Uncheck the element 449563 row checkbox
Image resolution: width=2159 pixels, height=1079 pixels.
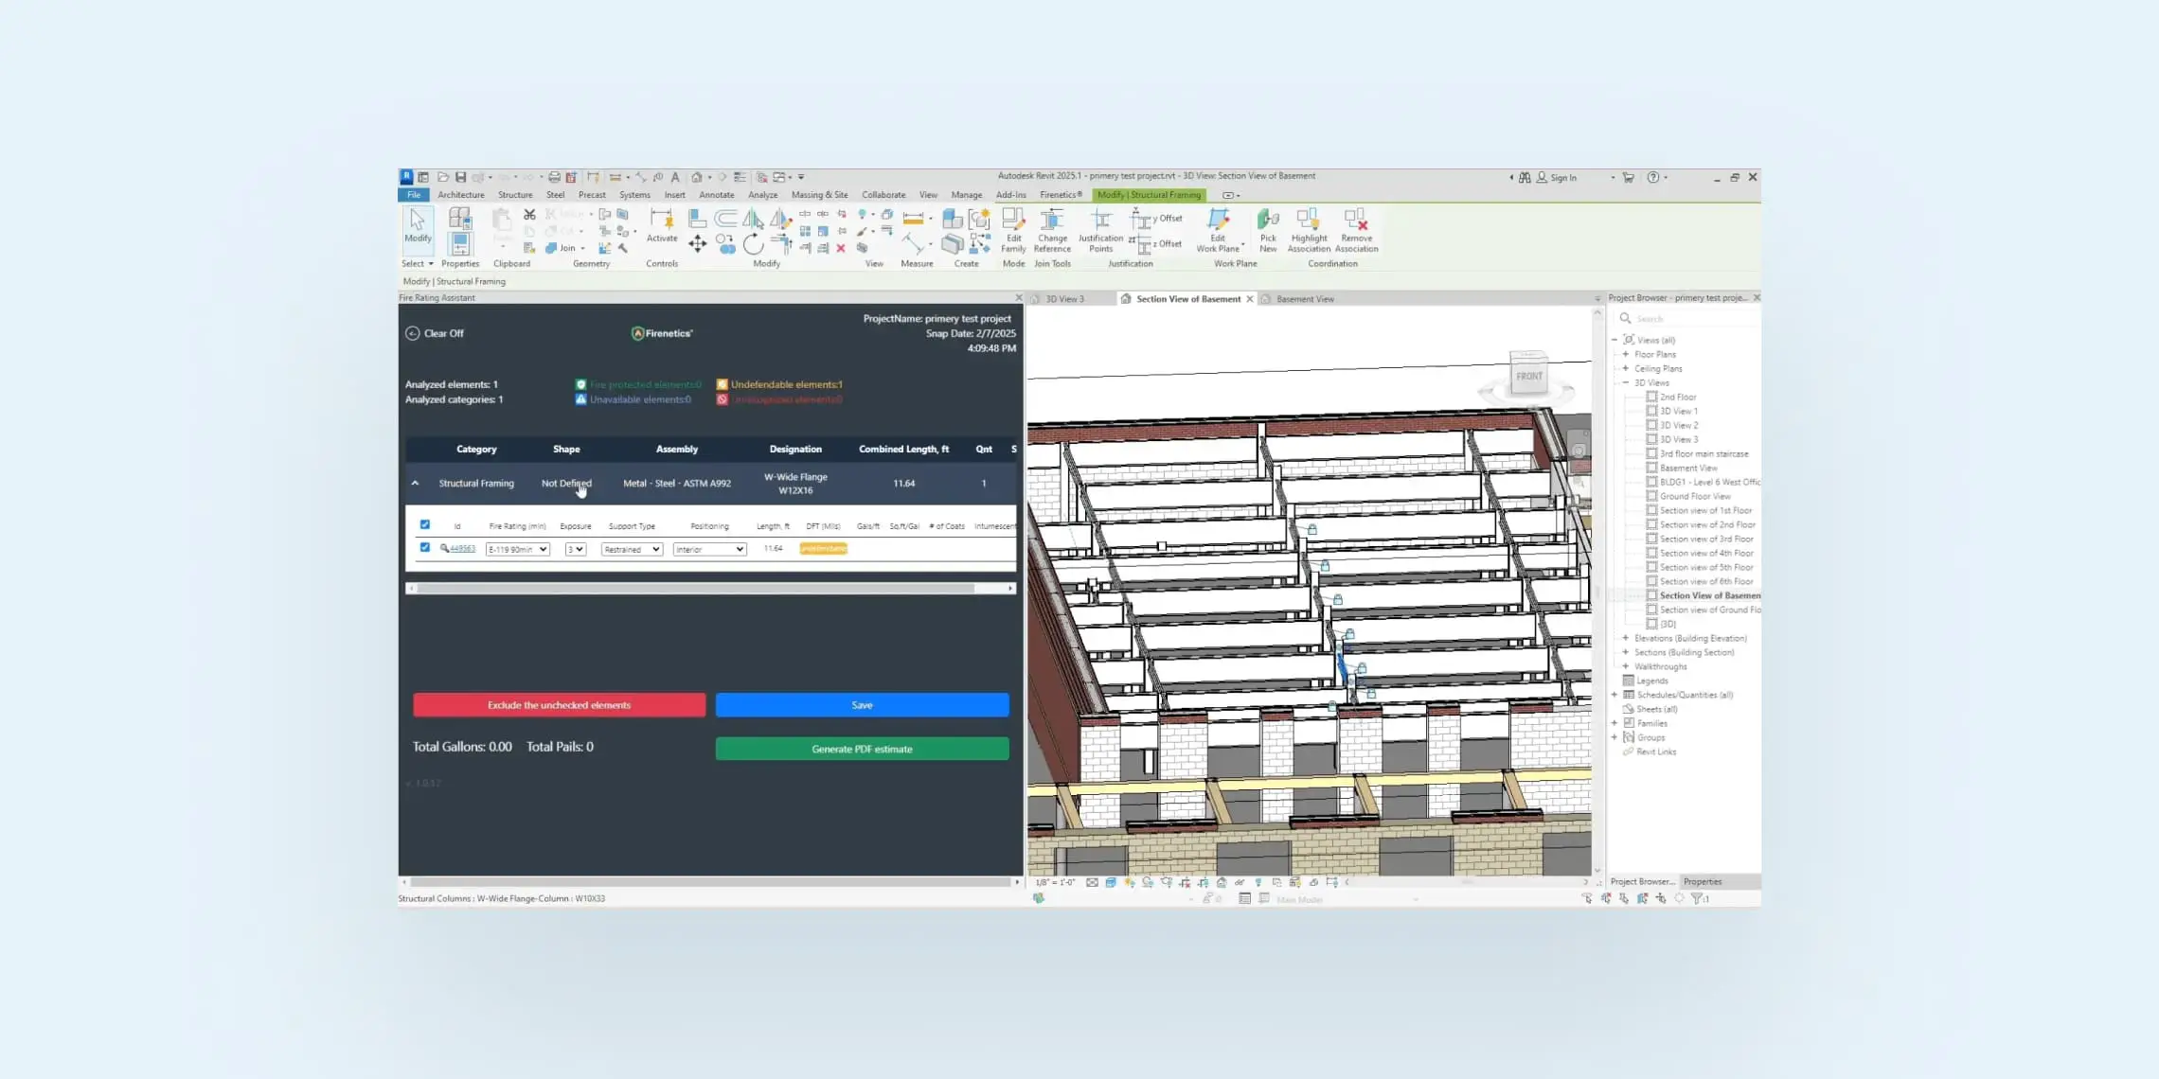pyautogui.click(x=424, y=547)
